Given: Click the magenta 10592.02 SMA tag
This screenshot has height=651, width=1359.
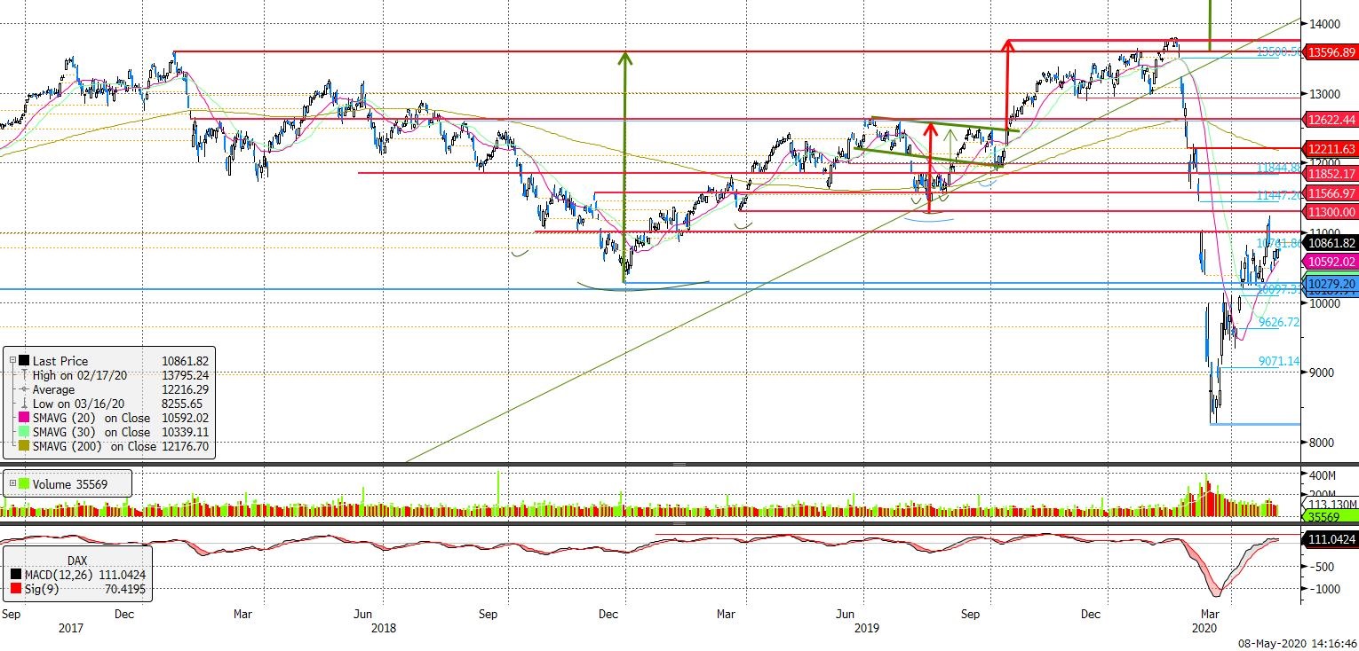Looking at the screenshot, I should pos(1329,262).
